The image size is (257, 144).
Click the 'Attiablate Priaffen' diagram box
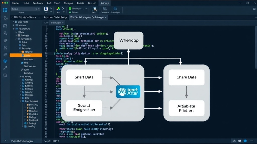click(186, 108)
